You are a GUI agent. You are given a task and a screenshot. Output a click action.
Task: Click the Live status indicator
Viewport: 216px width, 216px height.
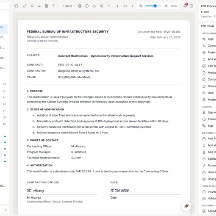click(205, 12)
